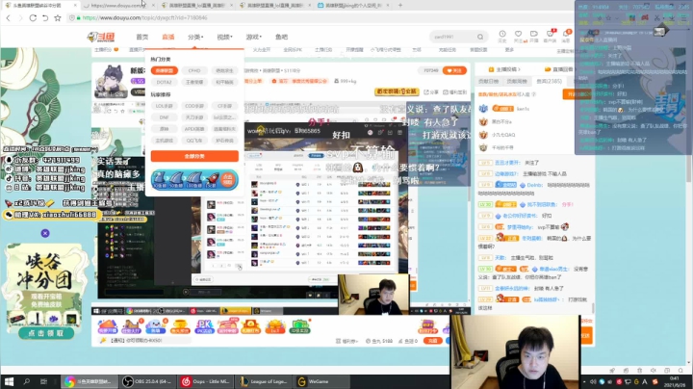Open the watch history clock icon
The width and height of the screenshot is (693, 389).
point(502,36)
